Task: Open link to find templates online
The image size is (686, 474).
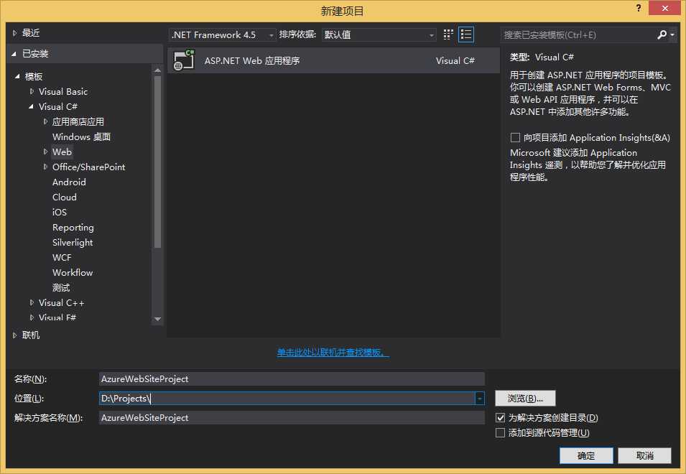Action: [x=333, y=353]
